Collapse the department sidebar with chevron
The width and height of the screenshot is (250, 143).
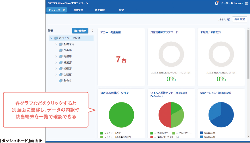tap(92, 30)
